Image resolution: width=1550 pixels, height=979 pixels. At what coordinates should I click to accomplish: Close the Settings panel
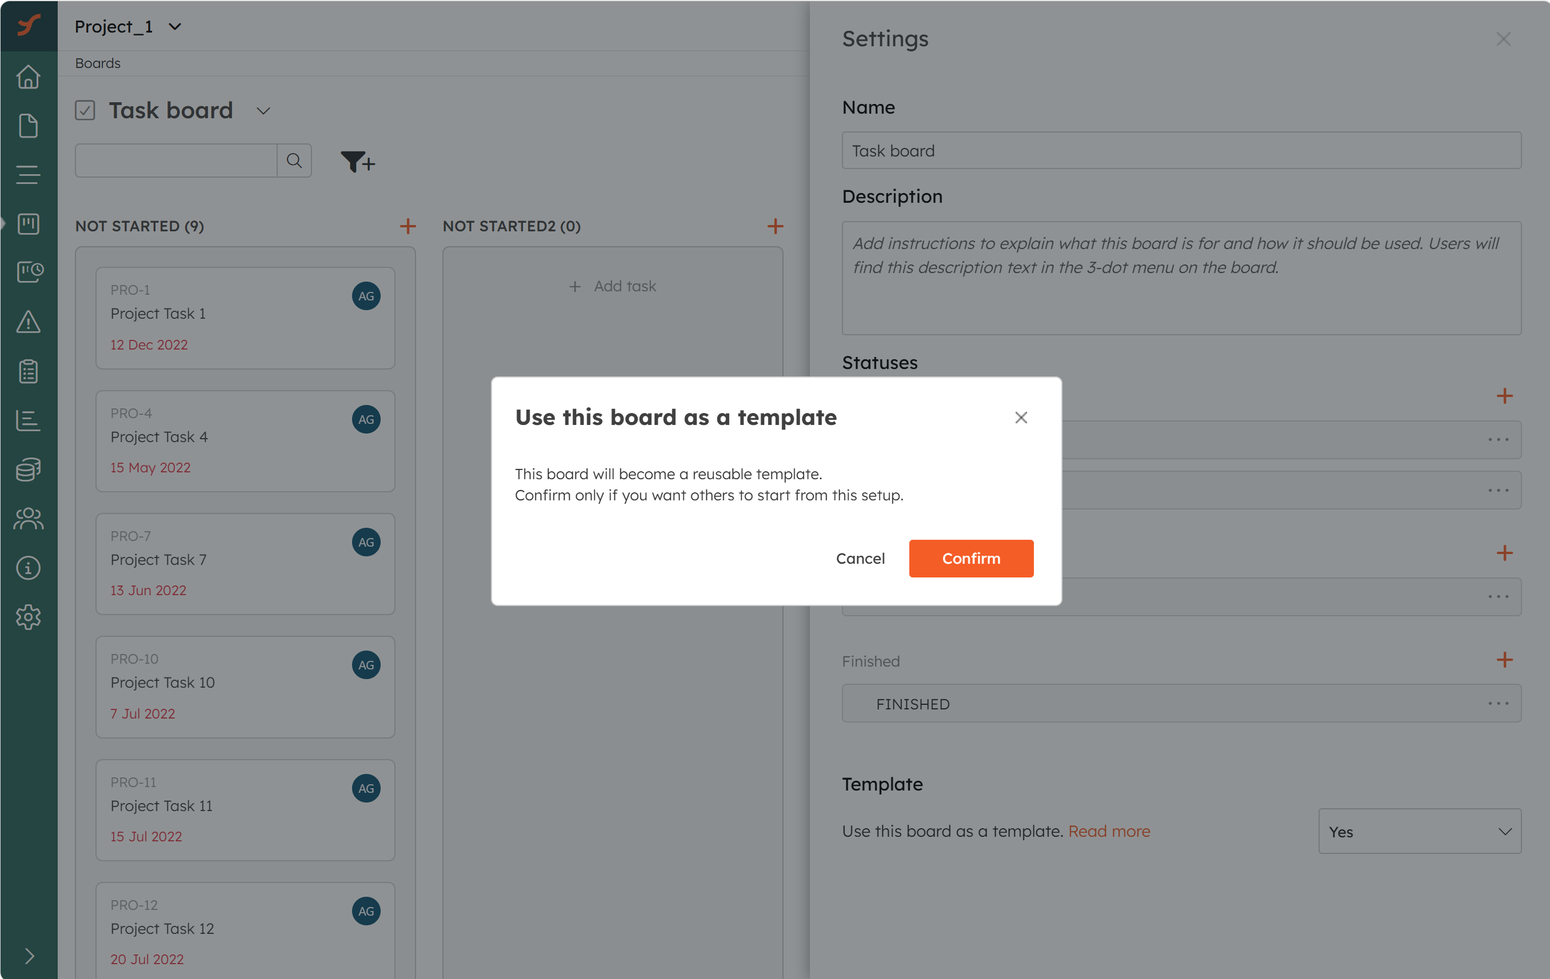click(1503, 39)
